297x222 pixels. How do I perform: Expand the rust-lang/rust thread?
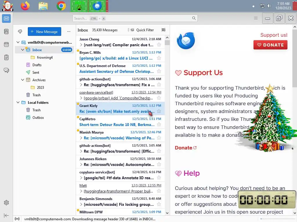pos(81,45)
